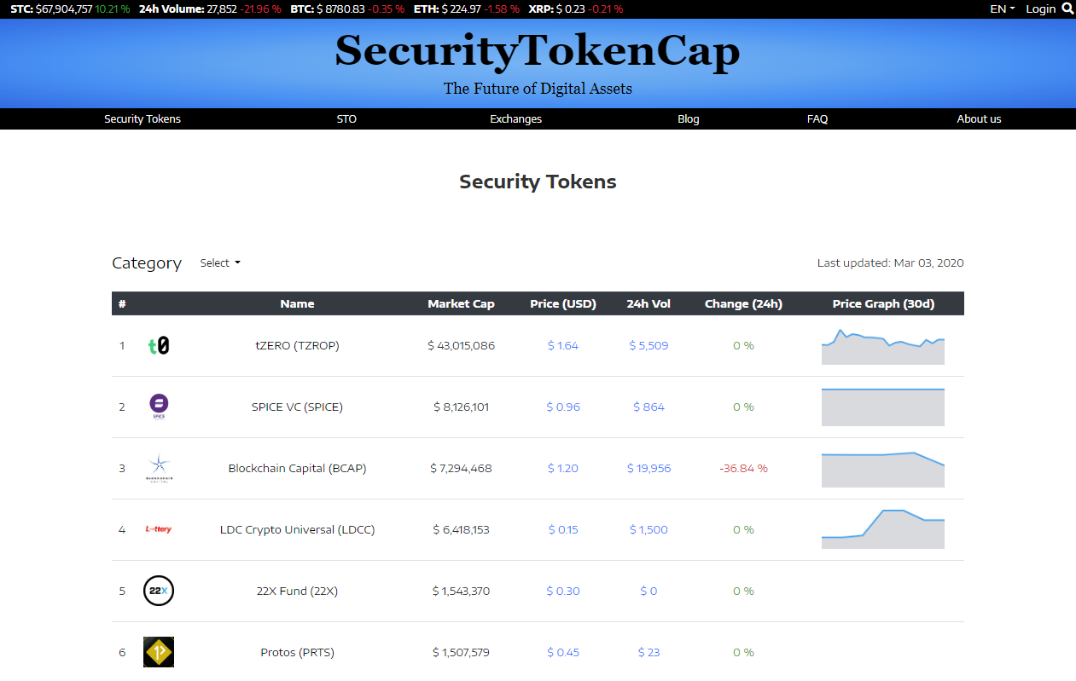
Task: Click the LDC Crypto Universal price graph
Action: (x=883, y=529)
